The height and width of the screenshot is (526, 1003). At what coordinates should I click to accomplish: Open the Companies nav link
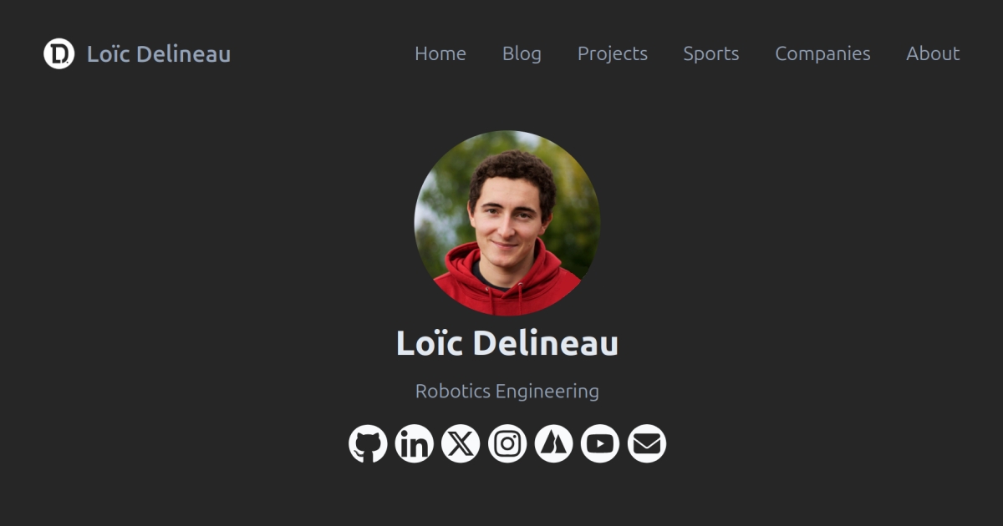coord(822,53)
